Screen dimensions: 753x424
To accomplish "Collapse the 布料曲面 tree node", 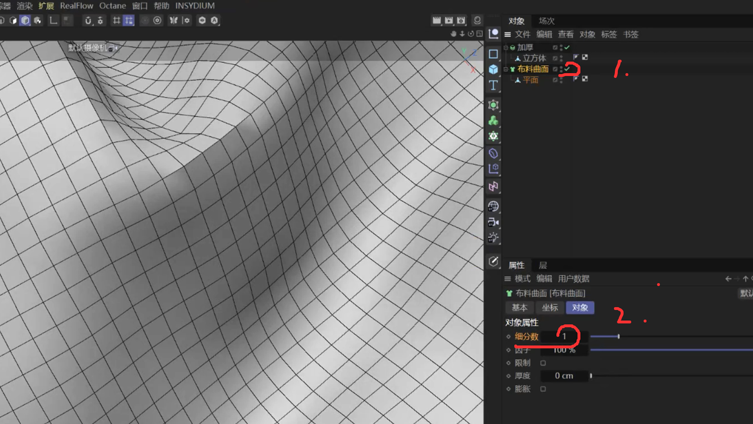I will [x=506, y=69].
